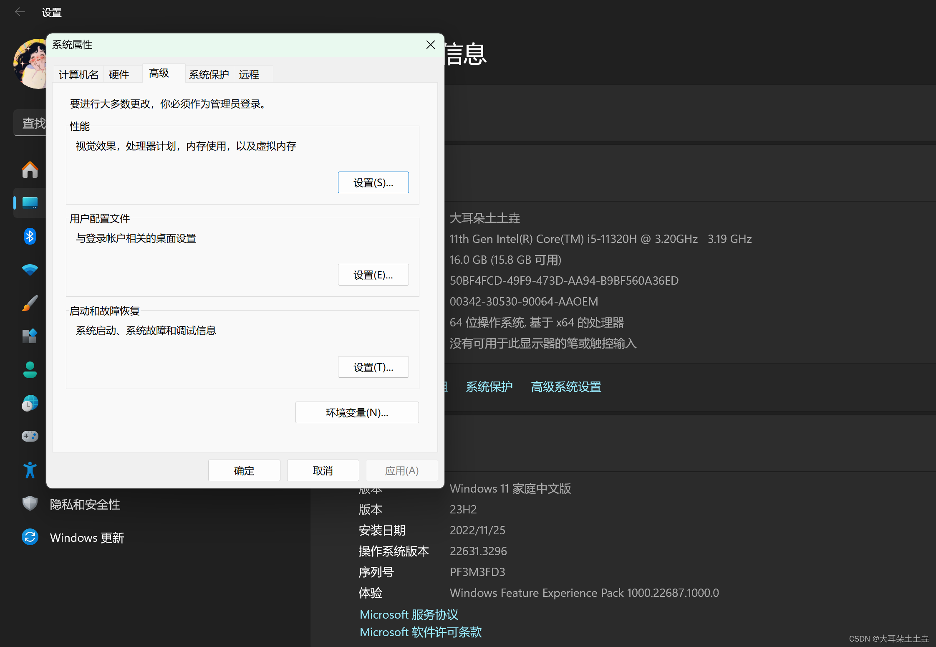Click the system type 64 位操作系统 text

point(537,322)
